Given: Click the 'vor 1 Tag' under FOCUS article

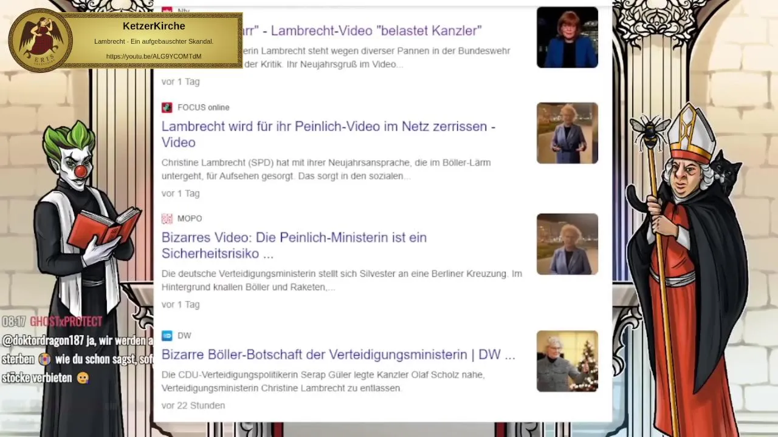Looking at the screenshot, I should tap(181, 194).
